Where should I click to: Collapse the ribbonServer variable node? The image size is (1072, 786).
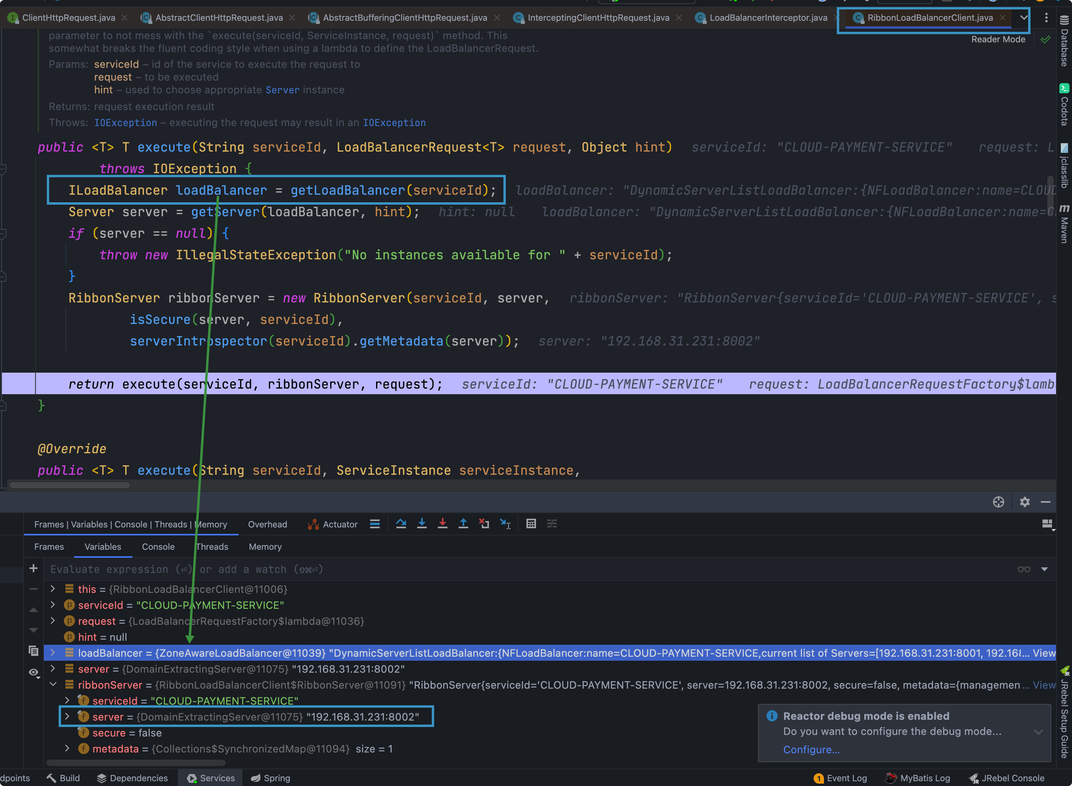pos(53,685)
